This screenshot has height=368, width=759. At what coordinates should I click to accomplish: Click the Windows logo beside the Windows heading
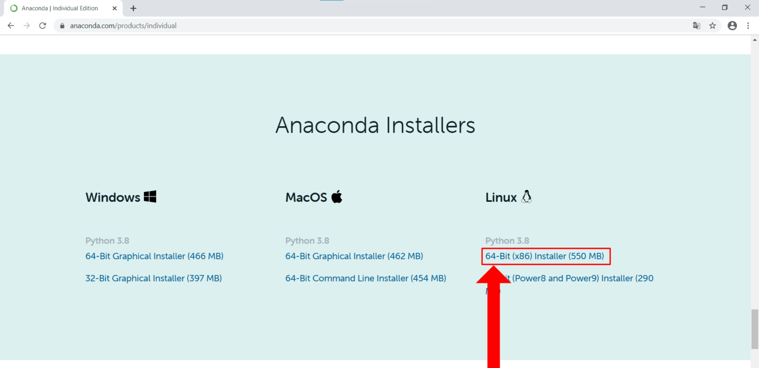coord(150,196)
